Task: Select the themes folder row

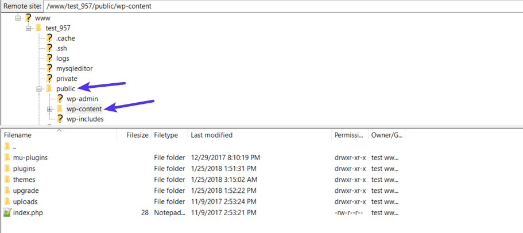Action: (24, 180)
